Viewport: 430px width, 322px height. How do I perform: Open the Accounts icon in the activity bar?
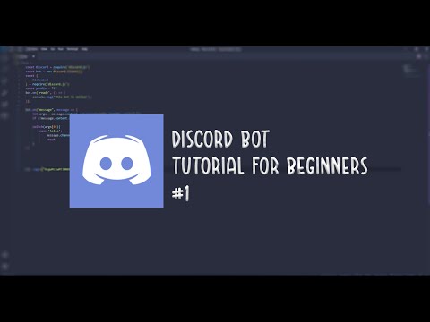click(x=4, y=255)
